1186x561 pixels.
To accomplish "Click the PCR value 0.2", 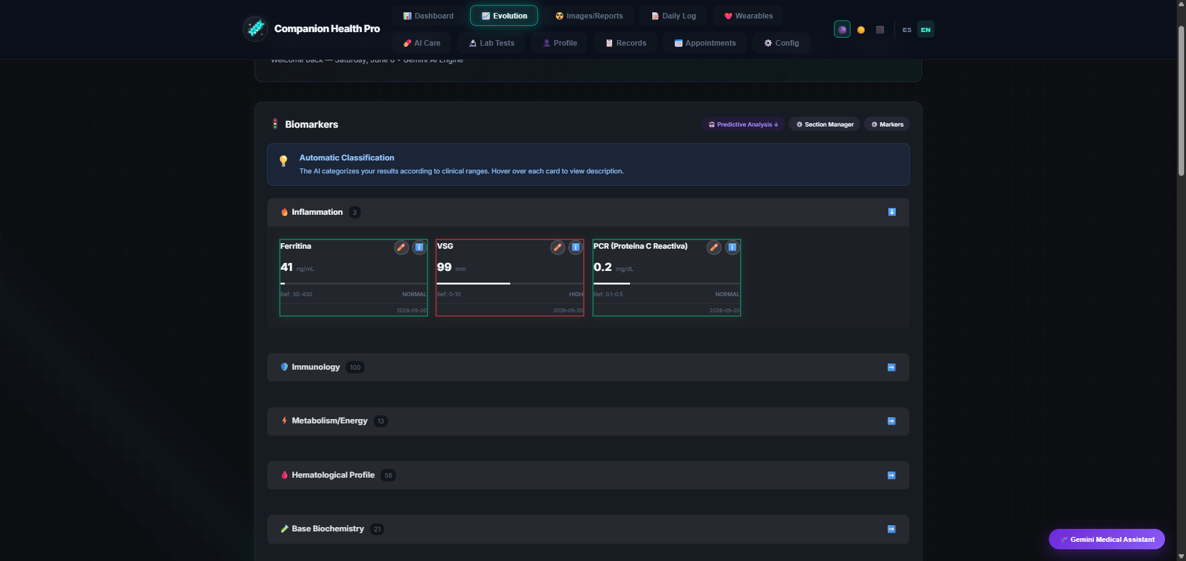I will [x=602, y=267].
